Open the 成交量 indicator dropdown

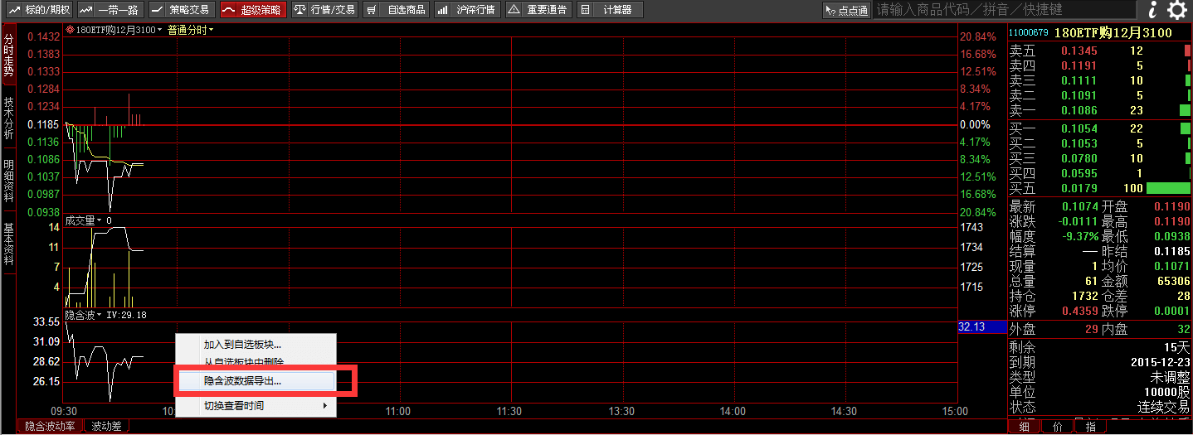pos(83,220)
